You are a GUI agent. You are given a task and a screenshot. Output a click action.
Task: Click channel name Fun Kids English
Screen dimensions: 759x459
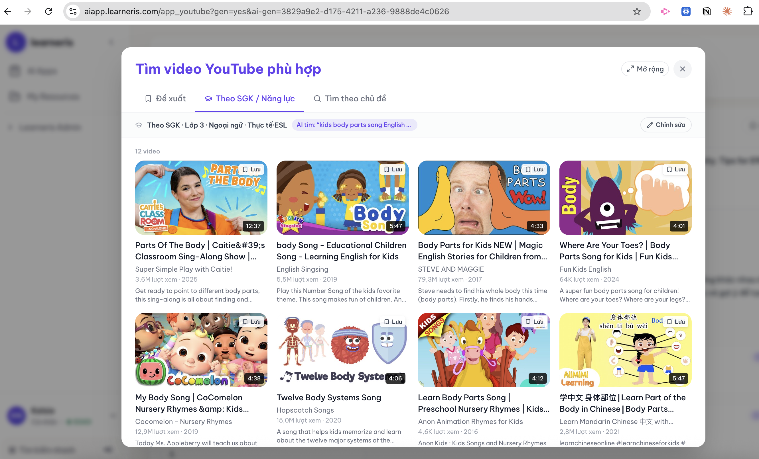(x=585, y=269)
